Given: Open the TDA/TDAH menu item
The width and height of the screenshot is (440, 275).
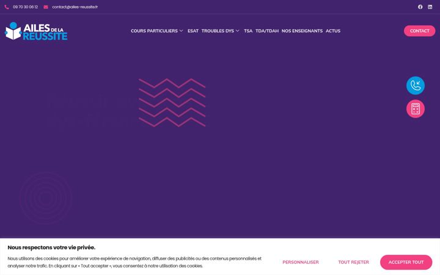Looking at the screenshot, I should point(267,31).
